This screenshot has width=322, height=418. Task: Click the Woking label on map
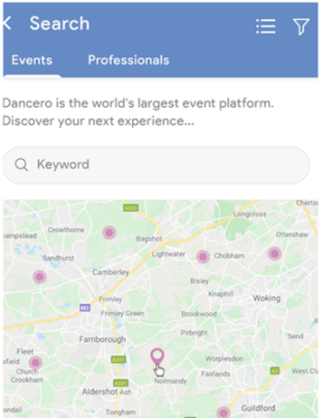click(x=266, y=298)
